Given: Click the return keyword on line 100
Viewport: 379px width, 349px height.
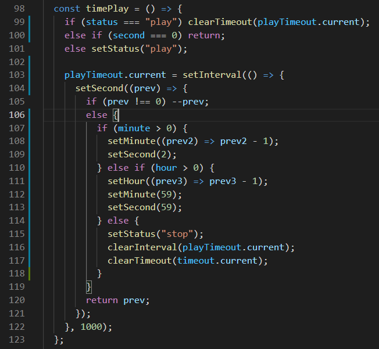Looking at the screenshot, I should pyautogui.click(x=204, y=35).
